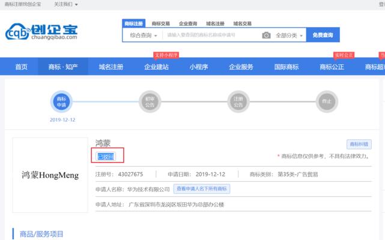Open 商标公正 in the navigation bar
This screenshot has width=385, height=240.
coord(332,67)
